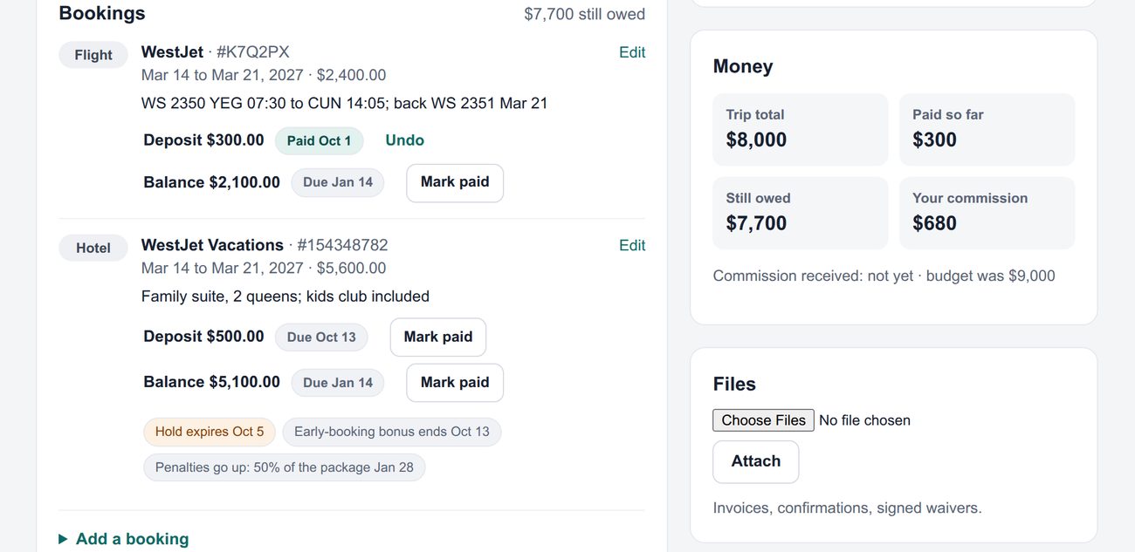
Task: Click the Paid so far $300 card
Action: [x=987, y=129]
